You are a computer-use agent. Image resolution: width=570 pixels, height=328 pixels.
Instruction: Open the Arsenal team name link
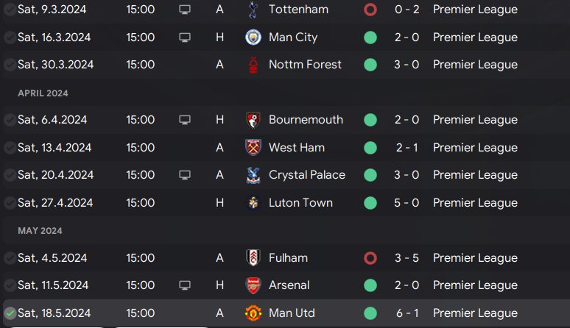289,285
